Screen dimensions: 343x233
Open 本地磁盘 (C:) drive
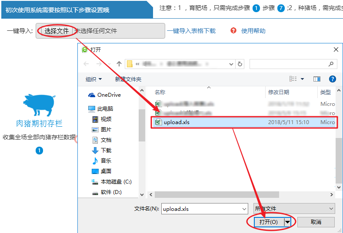pyautogui.click(x=116, y=182)
